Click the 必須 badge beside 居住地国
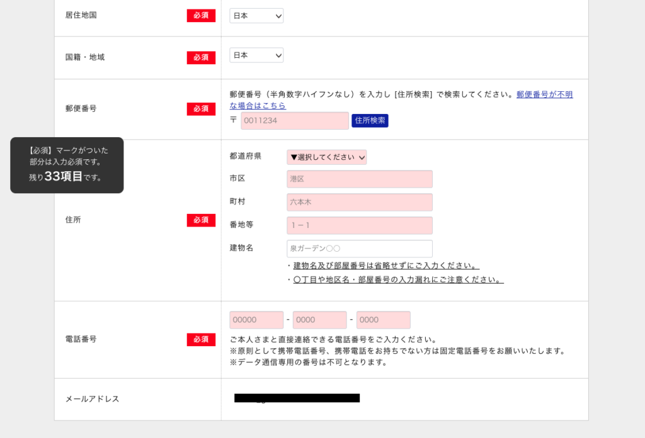 201,16
